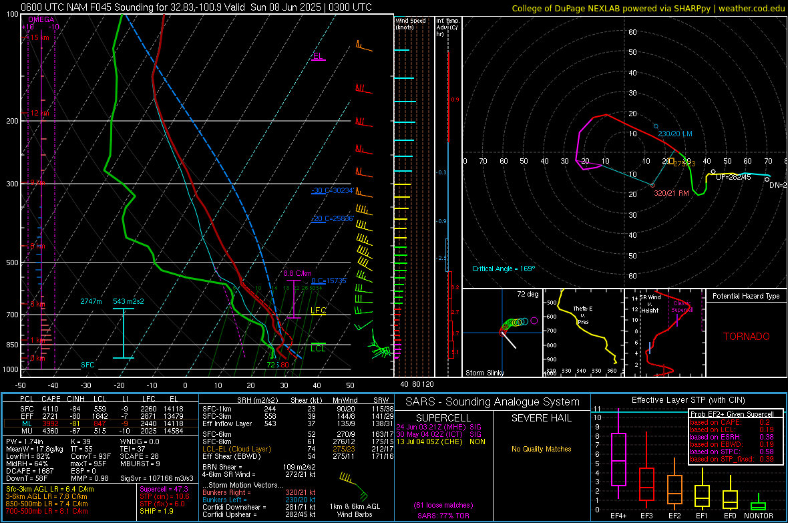Viewport: 788px width, 523px height.
Task: Click the K = 39 index value
Action: pos(80,442)
